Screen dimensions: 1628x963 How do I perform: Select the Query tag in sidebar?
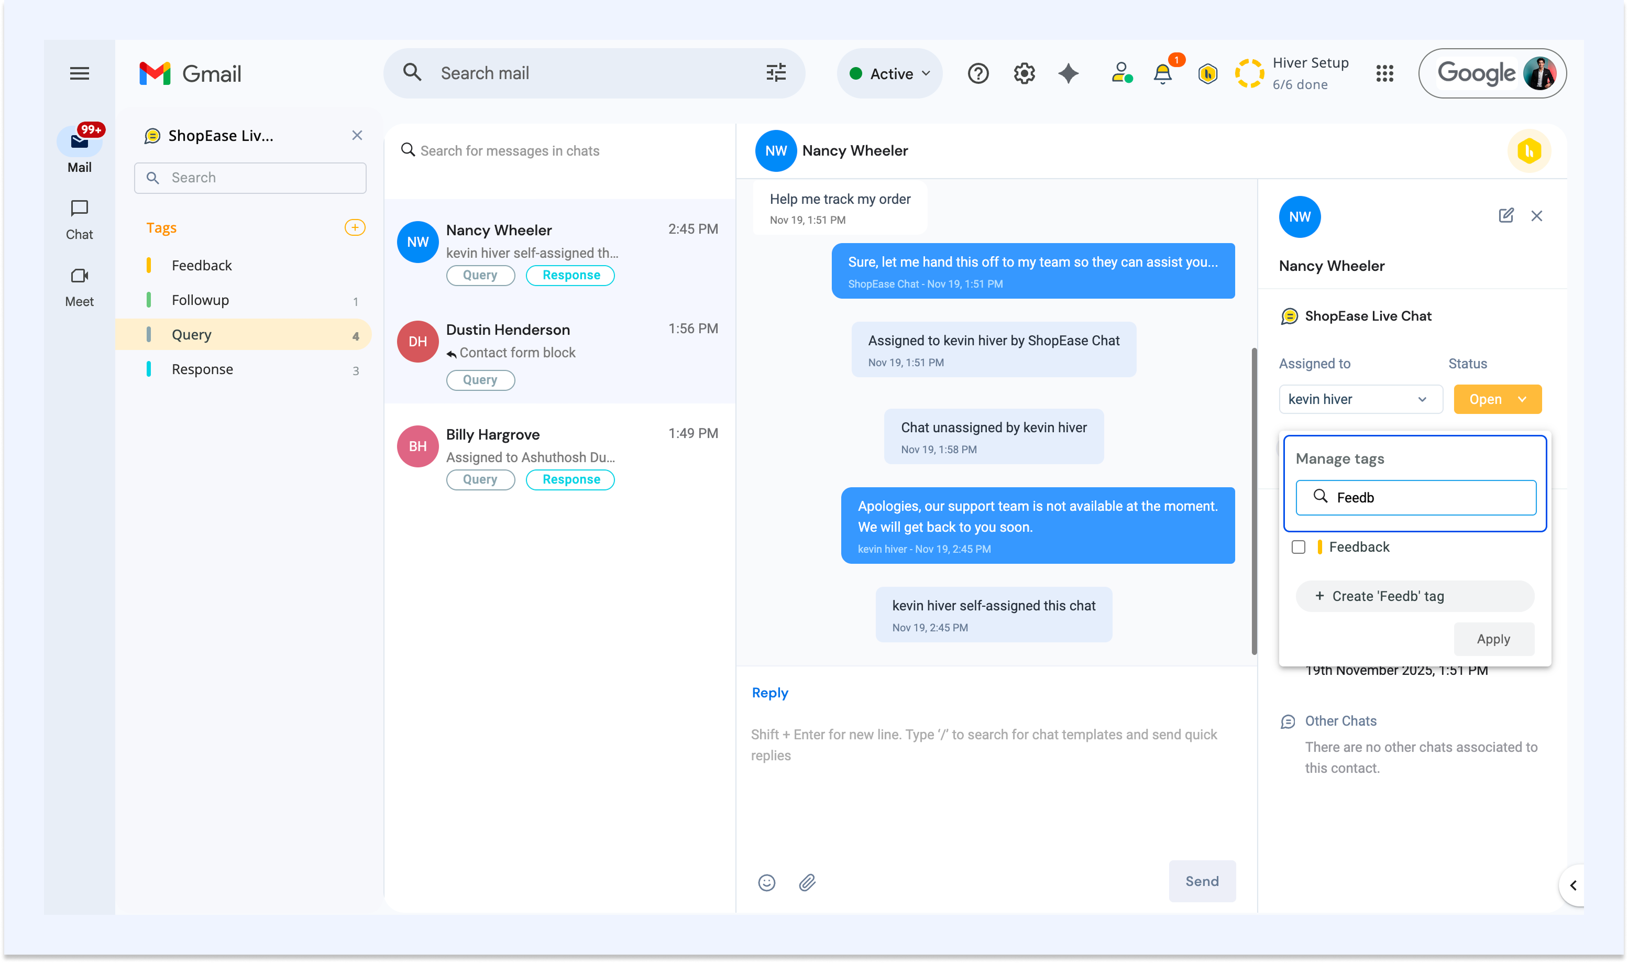pyautogui.click(x=243, y=334)
